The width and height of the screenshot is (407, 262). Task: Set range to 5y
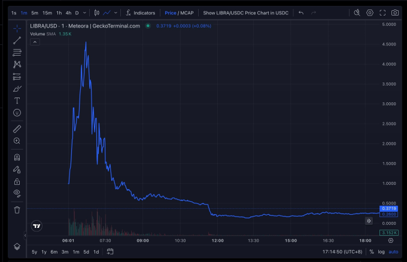coord(35,252)
